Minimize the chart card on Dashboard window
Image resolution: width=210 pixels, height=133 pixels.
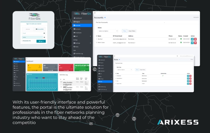(x=55, y=75)
